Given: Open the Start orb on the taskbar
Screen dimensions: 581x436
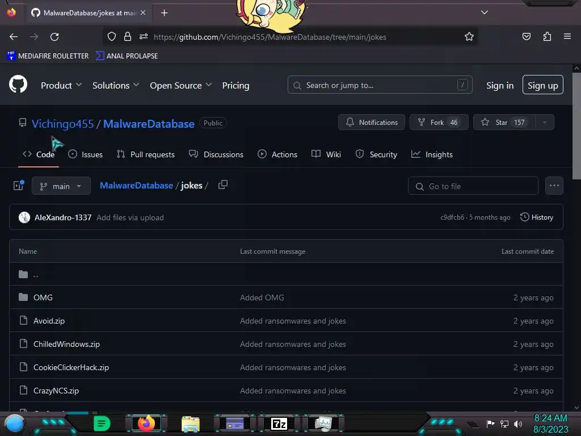Looking at the screenshot, I should pyautogui.click(x=14, y=424).
